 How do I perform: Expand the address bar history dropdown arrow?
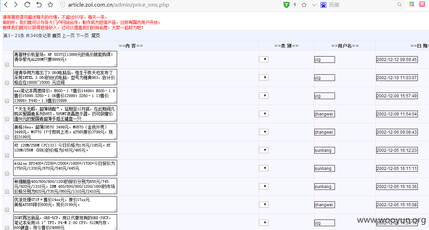pos(314,5)
